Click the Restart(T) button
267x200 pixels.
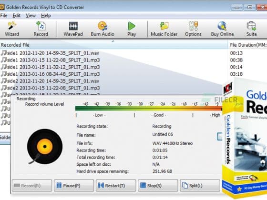(x=116, y=185)
